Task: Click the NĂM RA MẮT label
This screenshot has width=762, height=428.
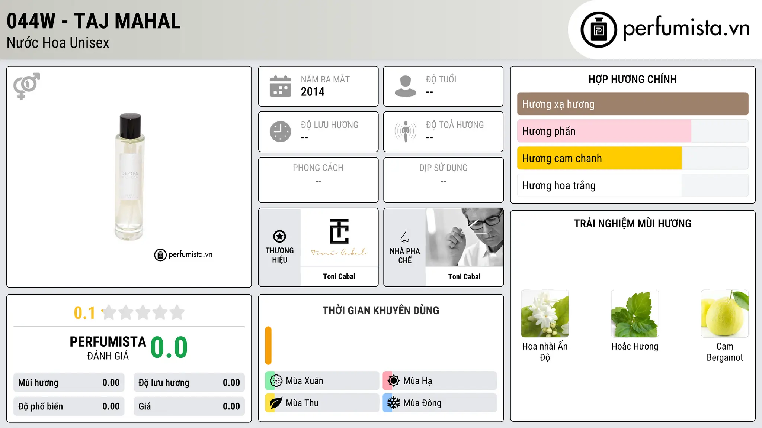Action: pos(325,79)
